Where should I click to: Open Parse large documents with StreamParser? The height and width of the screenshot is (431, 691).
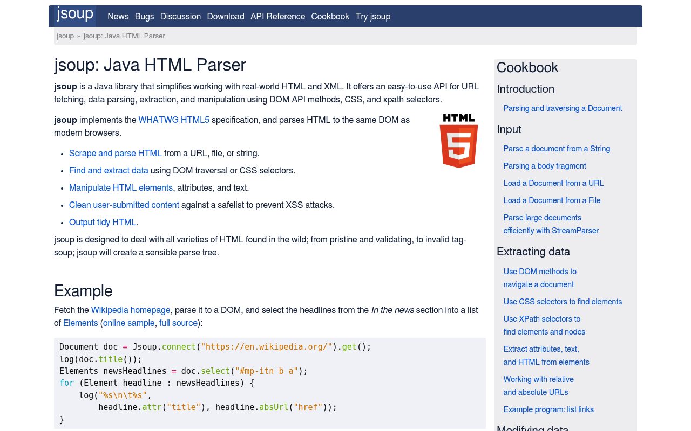point(551,224)
